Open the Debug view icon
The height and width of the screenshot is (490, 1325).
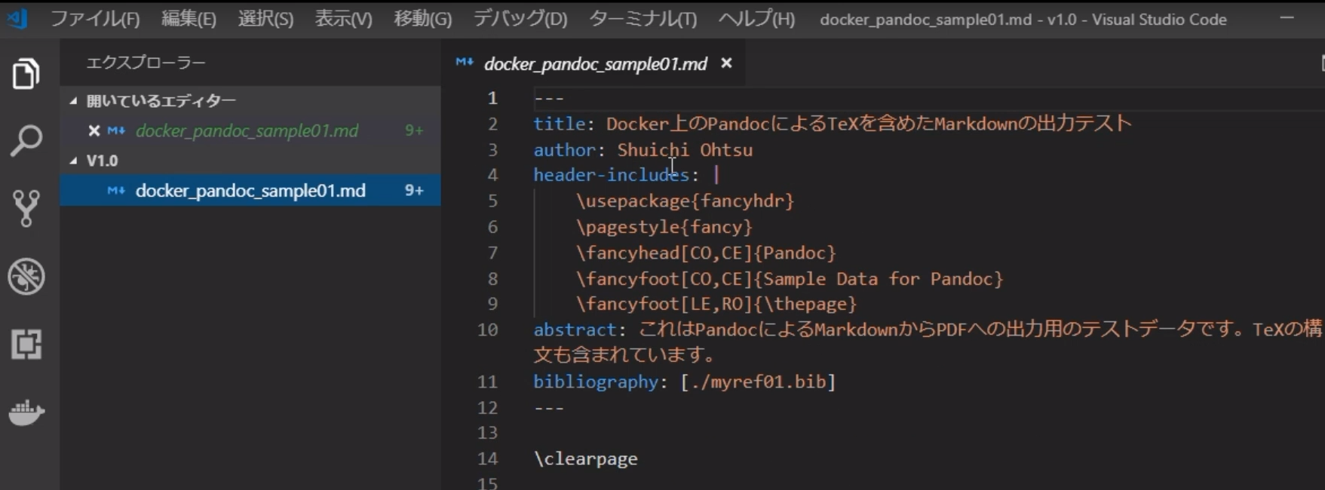pyautogui.click(x=26, y=277)
